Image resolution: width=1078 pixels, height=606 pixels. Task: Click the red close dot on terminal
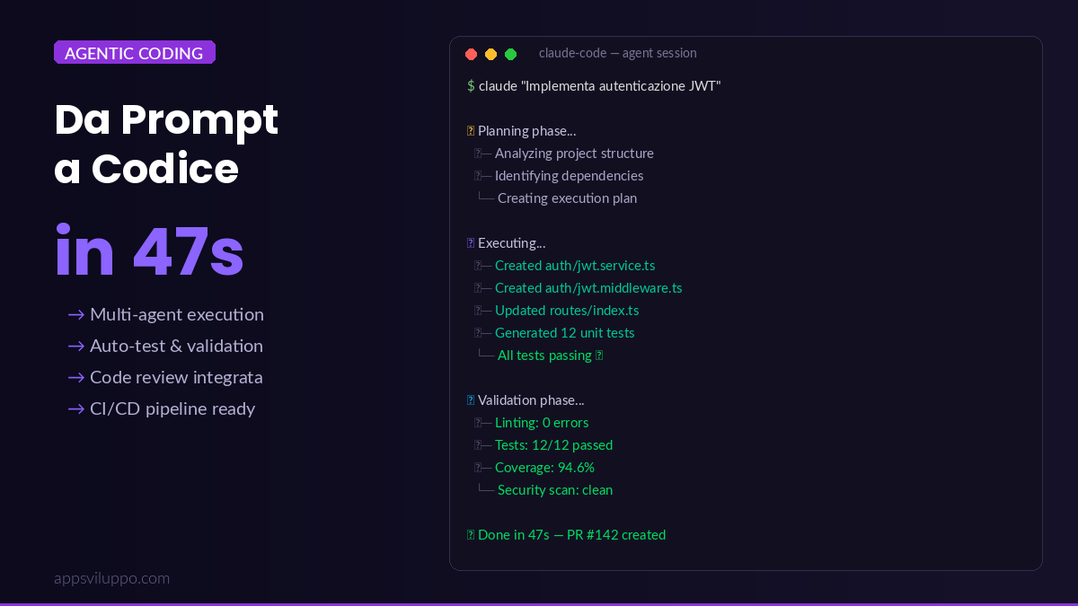471,54
